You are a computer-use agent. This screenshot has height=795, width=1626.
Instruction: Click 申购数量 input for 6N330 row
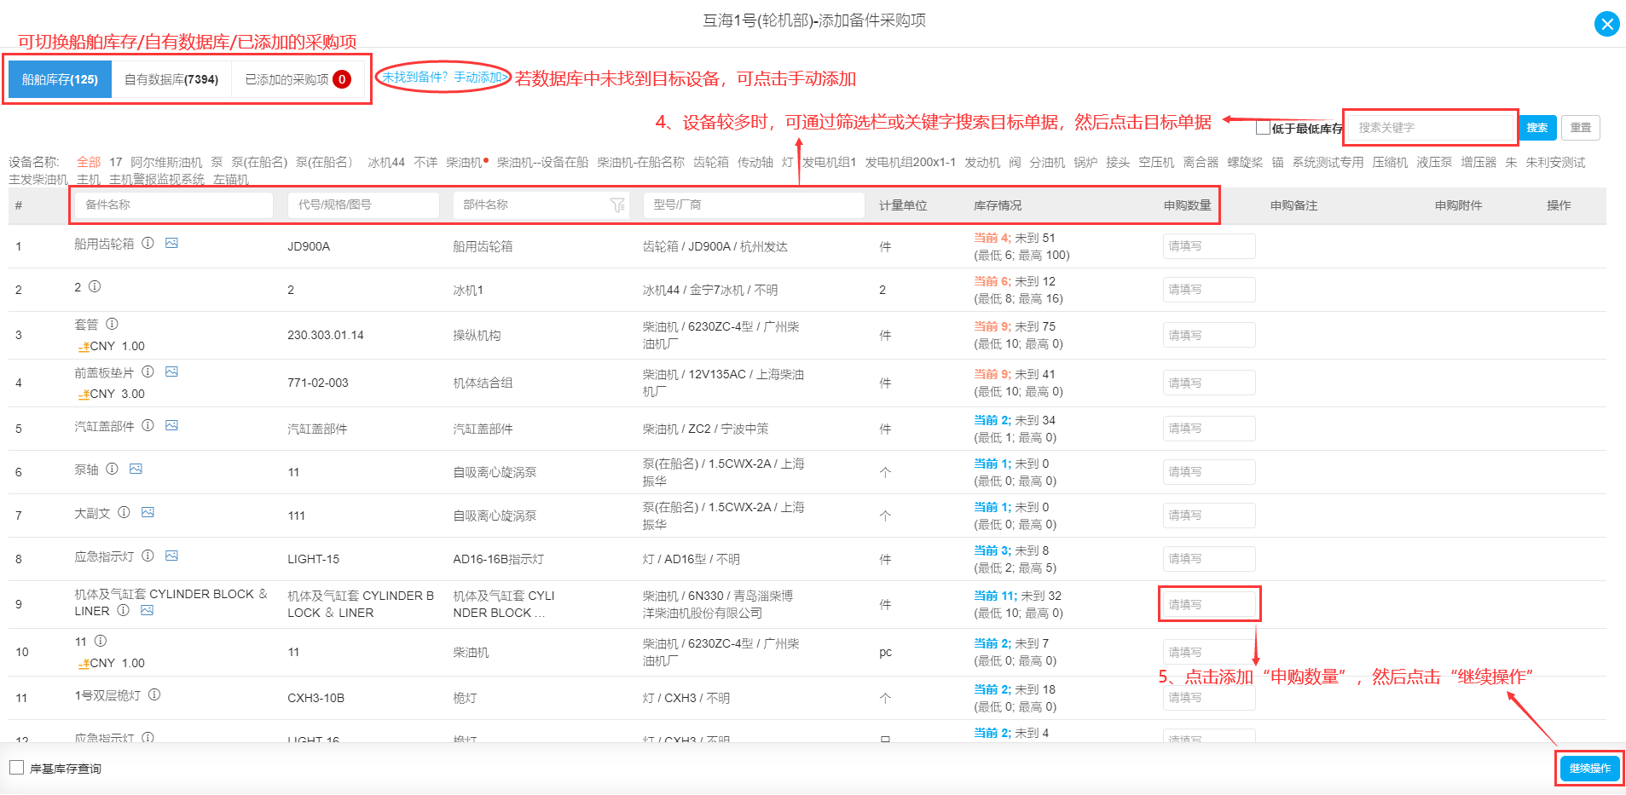(1209, 605)
